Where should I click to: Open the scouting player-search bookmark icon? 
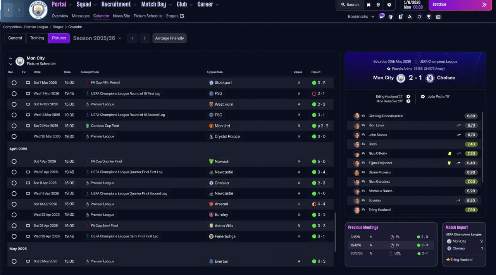pos(410,17)
